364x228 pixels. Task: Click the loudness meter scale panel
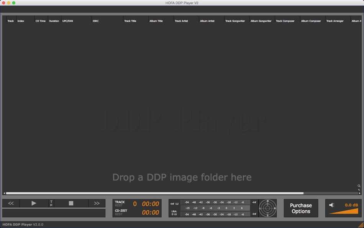[x=215, y=208]
